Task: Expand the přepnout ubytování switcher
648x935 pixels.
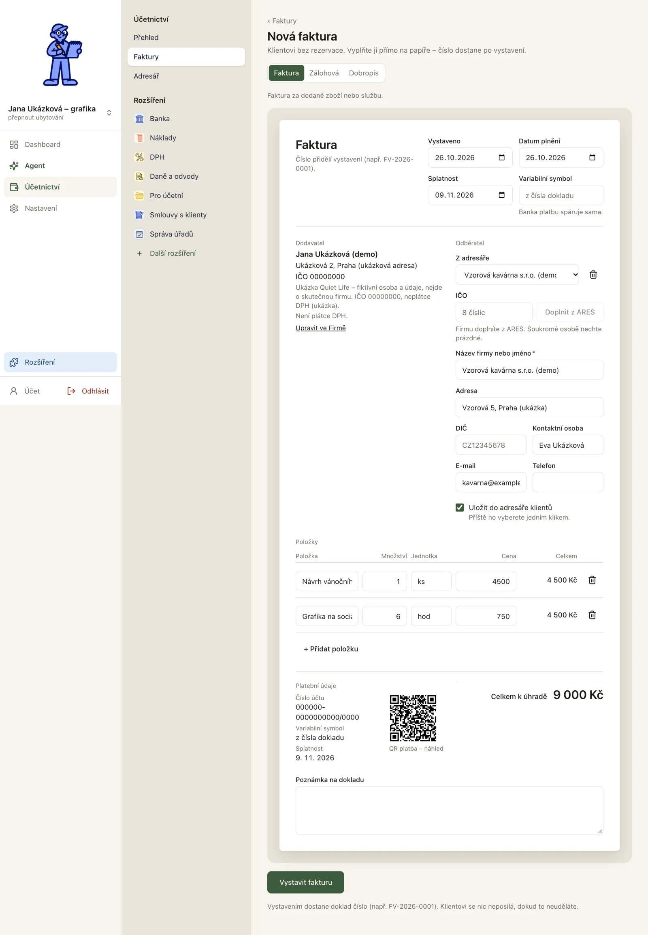Action: pos(109,113)
